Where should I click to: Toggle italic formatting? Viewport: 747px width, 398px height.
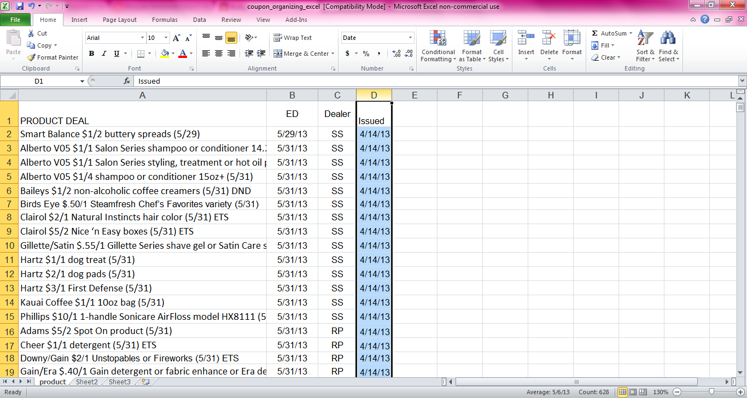point(103,54)
